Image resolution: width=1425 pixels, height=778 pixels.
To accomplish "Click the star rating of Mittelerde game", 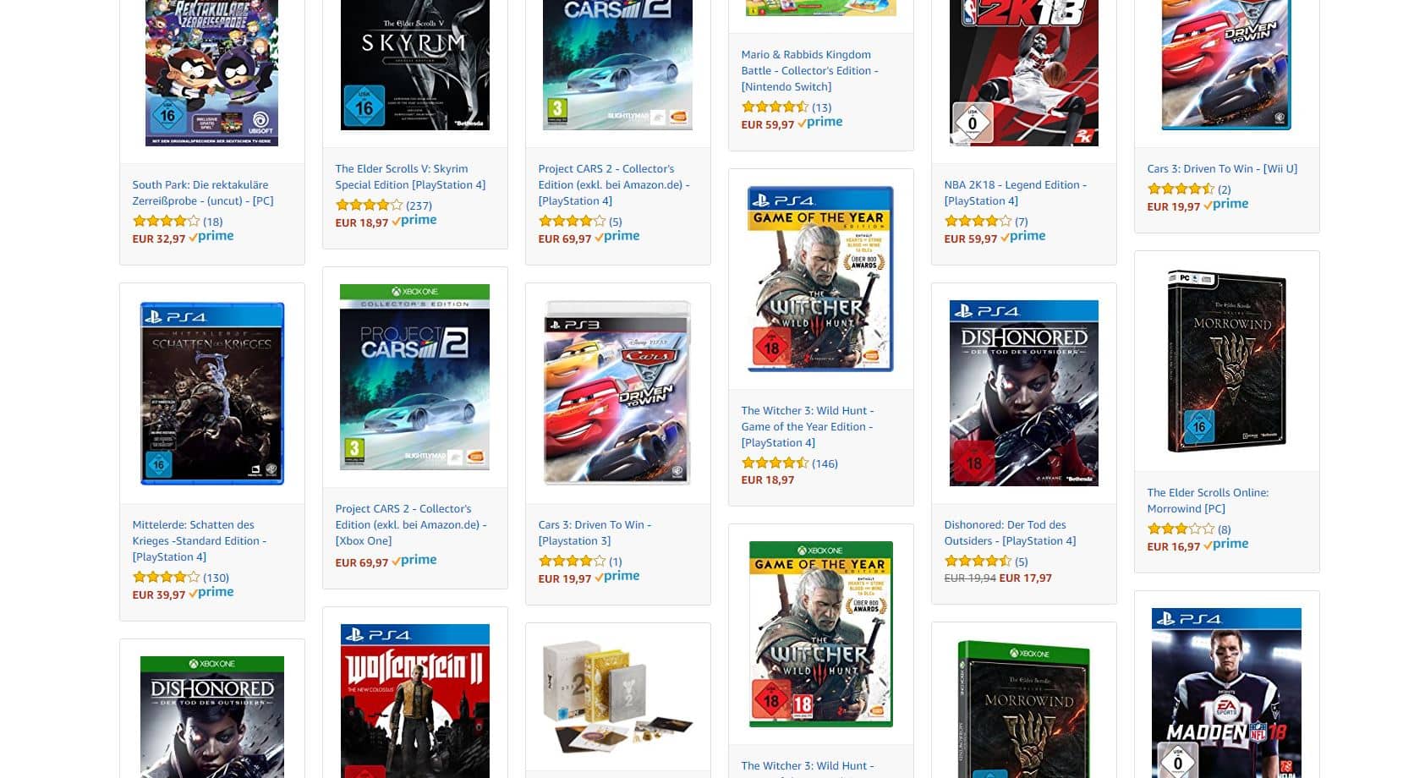I will coord(166,578).
